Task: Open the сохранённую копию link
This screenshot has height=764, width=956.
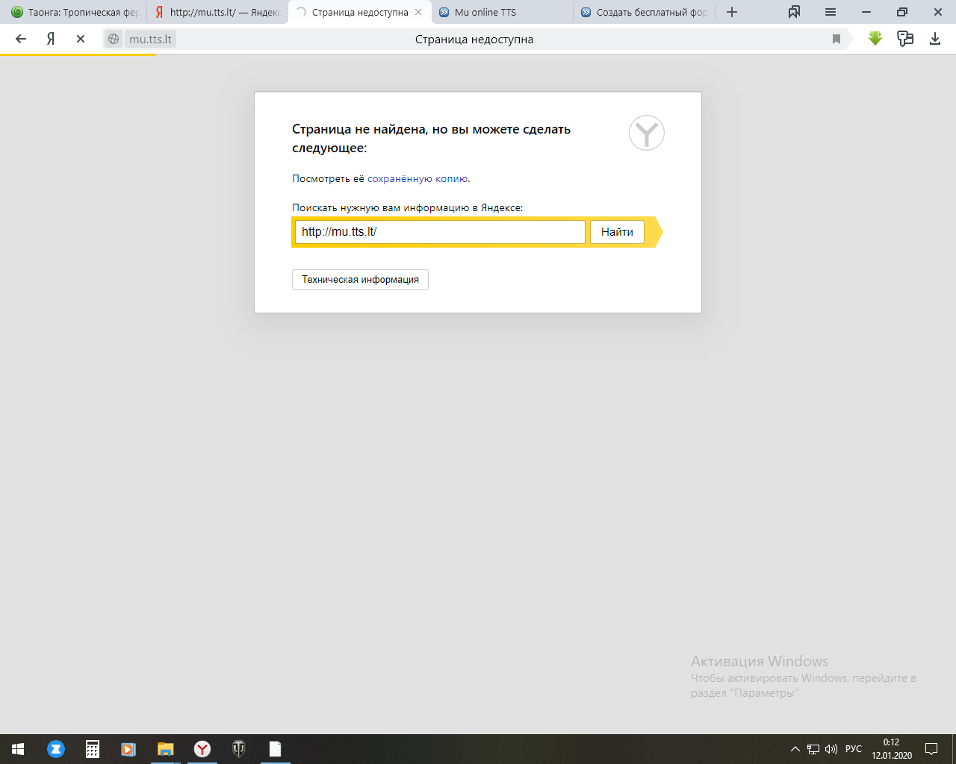Action: (418, 178)
